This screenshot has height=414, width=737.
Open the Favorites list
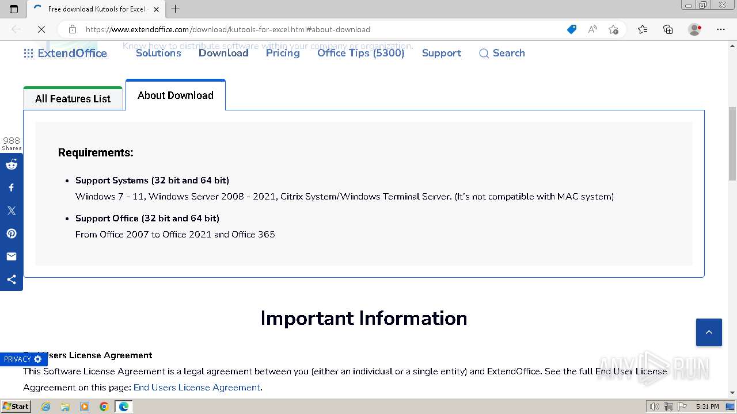pos(643,29)
